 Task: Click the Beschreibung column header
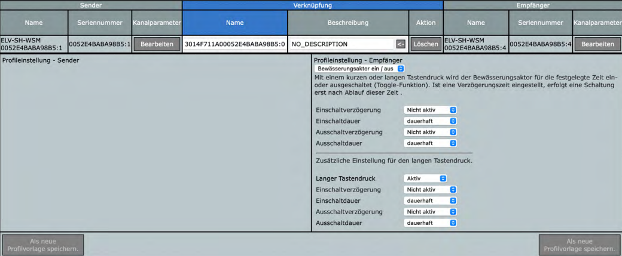[348, 23]
